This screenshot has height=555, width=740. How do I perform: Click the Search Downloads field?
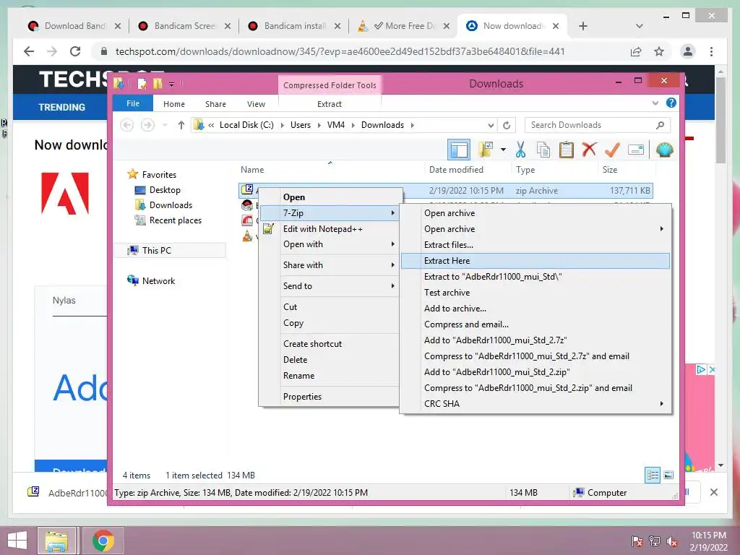tap(597, 125)
